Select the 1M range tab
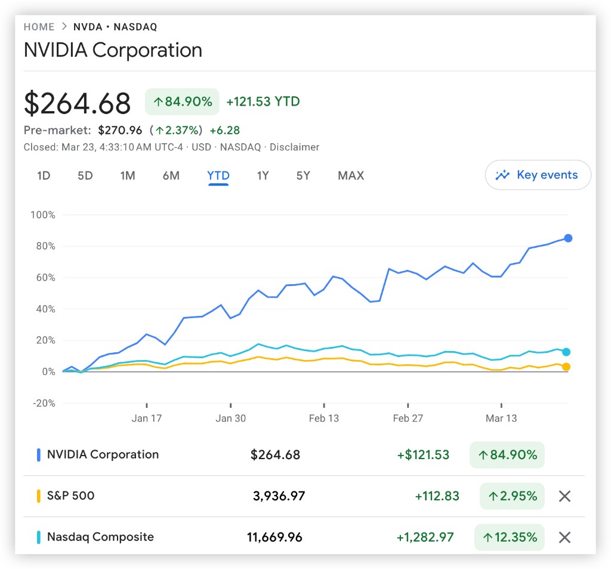The image size is (611, 569). click(128, 176)
